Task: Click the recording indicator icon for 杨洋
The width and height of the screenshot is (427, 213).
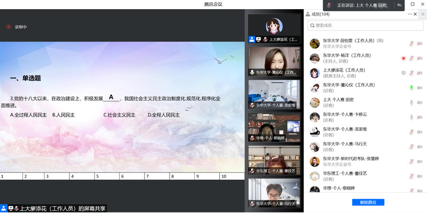Action: tap(403, 58)
